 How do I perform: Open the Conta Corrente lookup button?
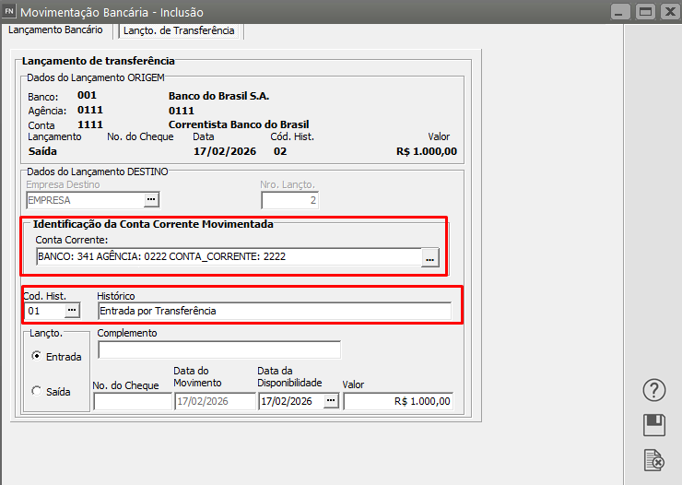tap(430, 257)
